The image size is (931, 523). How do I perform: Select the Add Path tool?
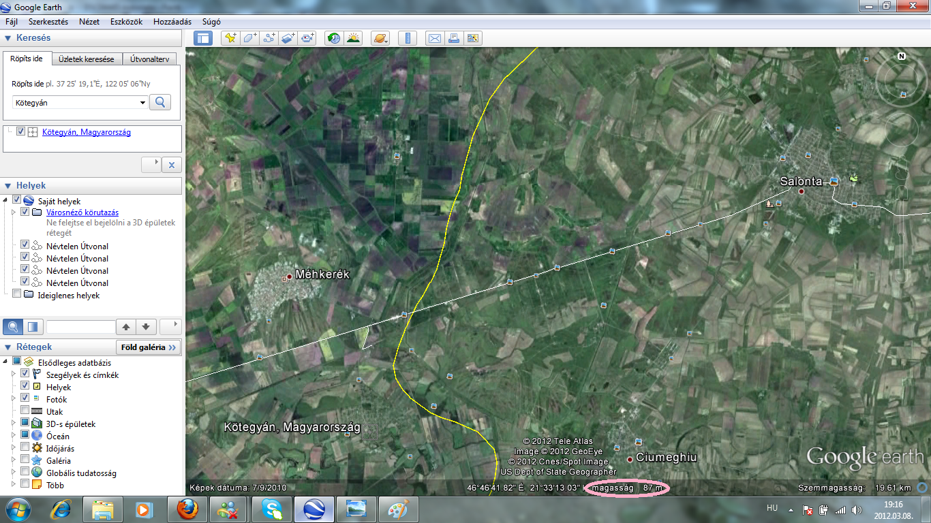point(269,38)
